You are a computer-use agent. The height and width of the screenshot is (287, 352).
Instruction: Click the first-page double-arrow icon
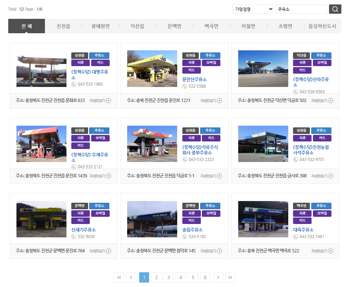point(119,277)
